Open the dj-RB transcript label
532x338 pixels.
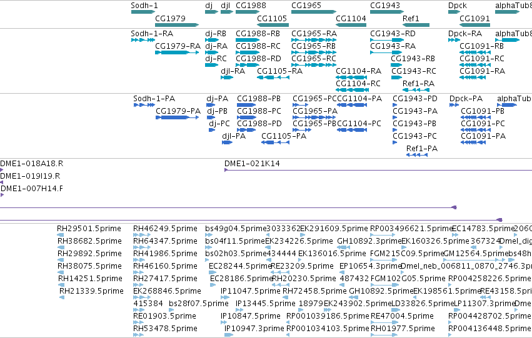click(x=216, y=34)
